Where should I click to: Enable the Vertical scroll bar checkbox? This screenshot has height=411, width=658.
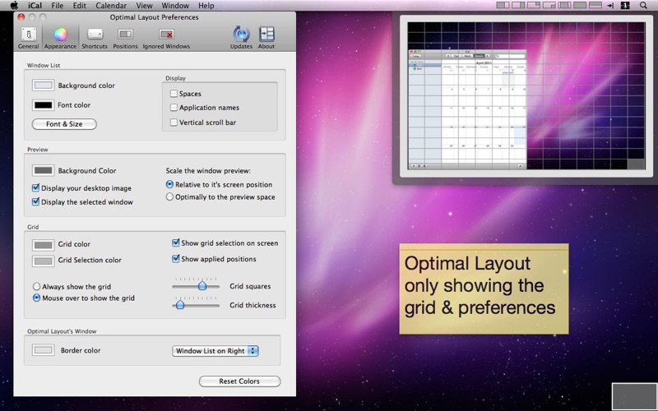point(174,122)
